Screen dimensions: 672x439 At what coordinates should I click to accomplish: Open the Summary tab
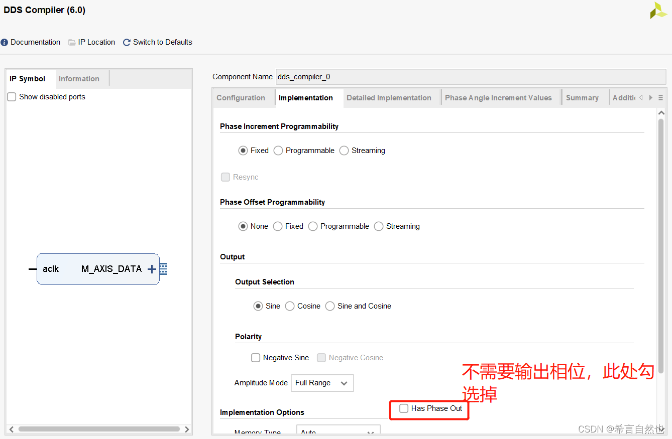click(582, 98)
